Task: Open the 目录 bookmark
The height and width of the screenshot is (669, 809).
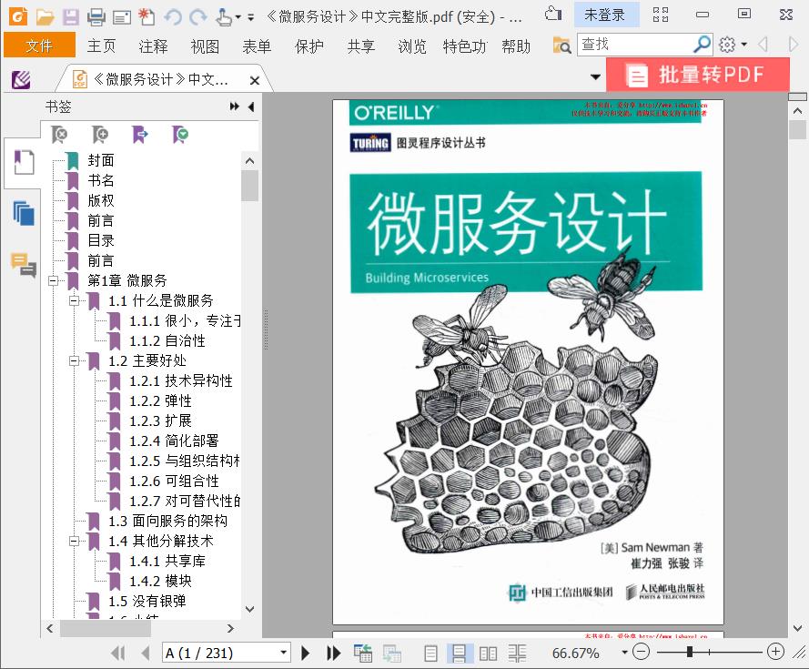Action: tap(101, 240)
